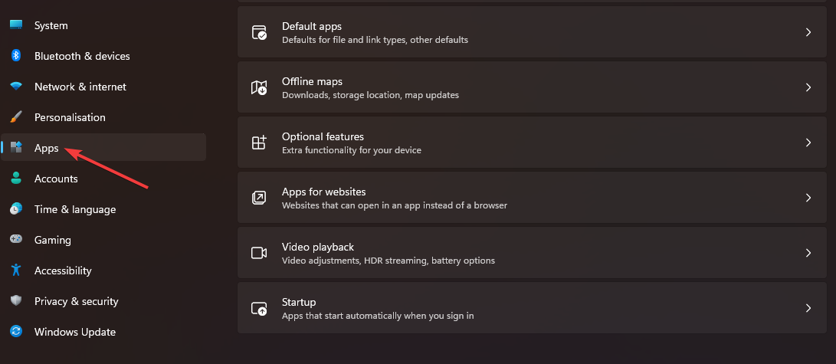This screenshot has width=836, height=364.
Task: Click the System monitor icon in sidebar
Action: tap(16, 25)
